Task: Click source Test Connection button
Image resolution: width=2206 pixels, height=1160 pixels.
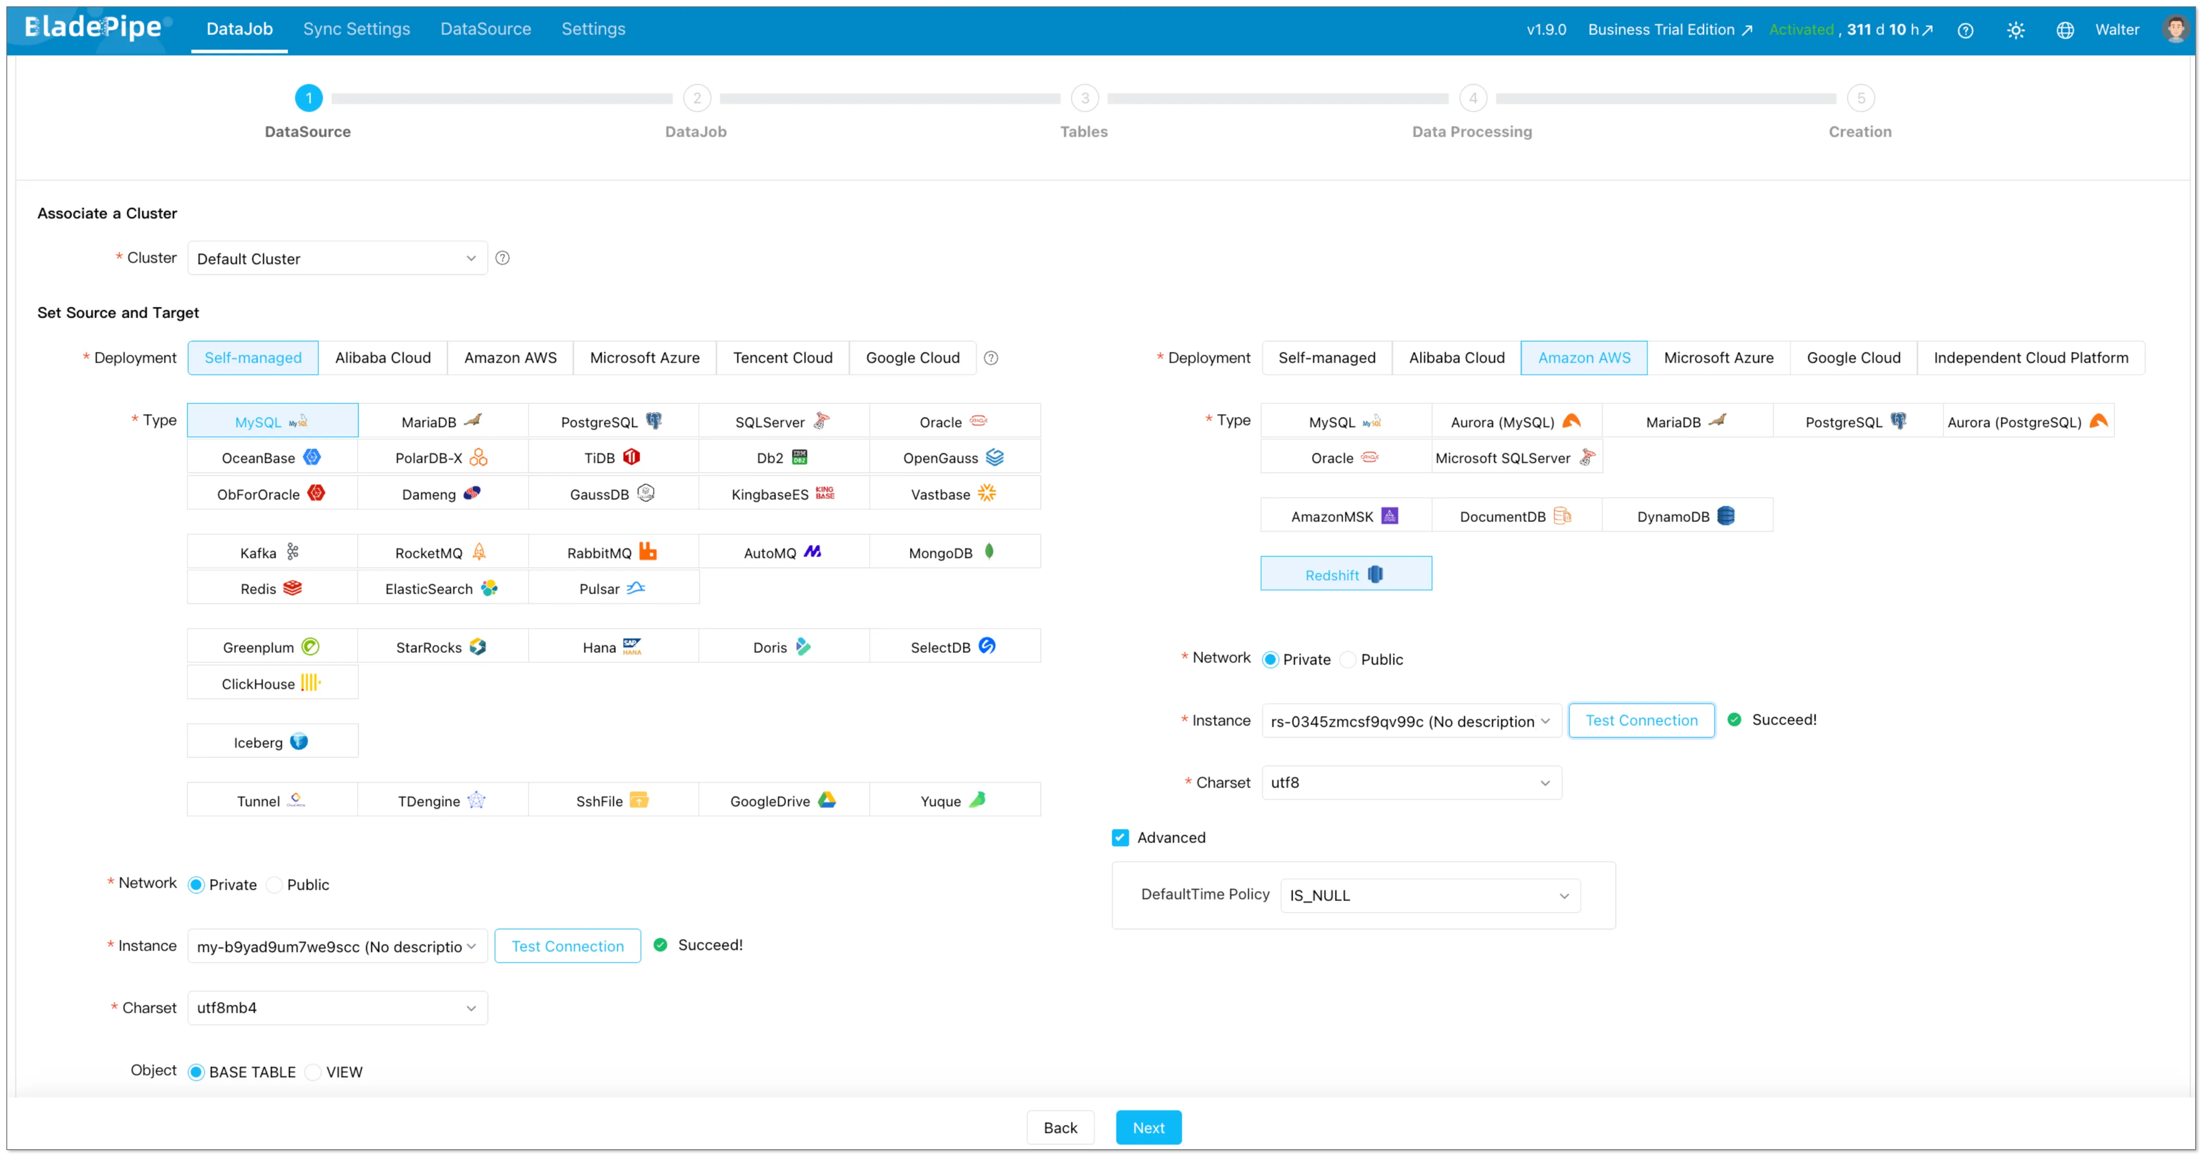Action: click(568, 946)
